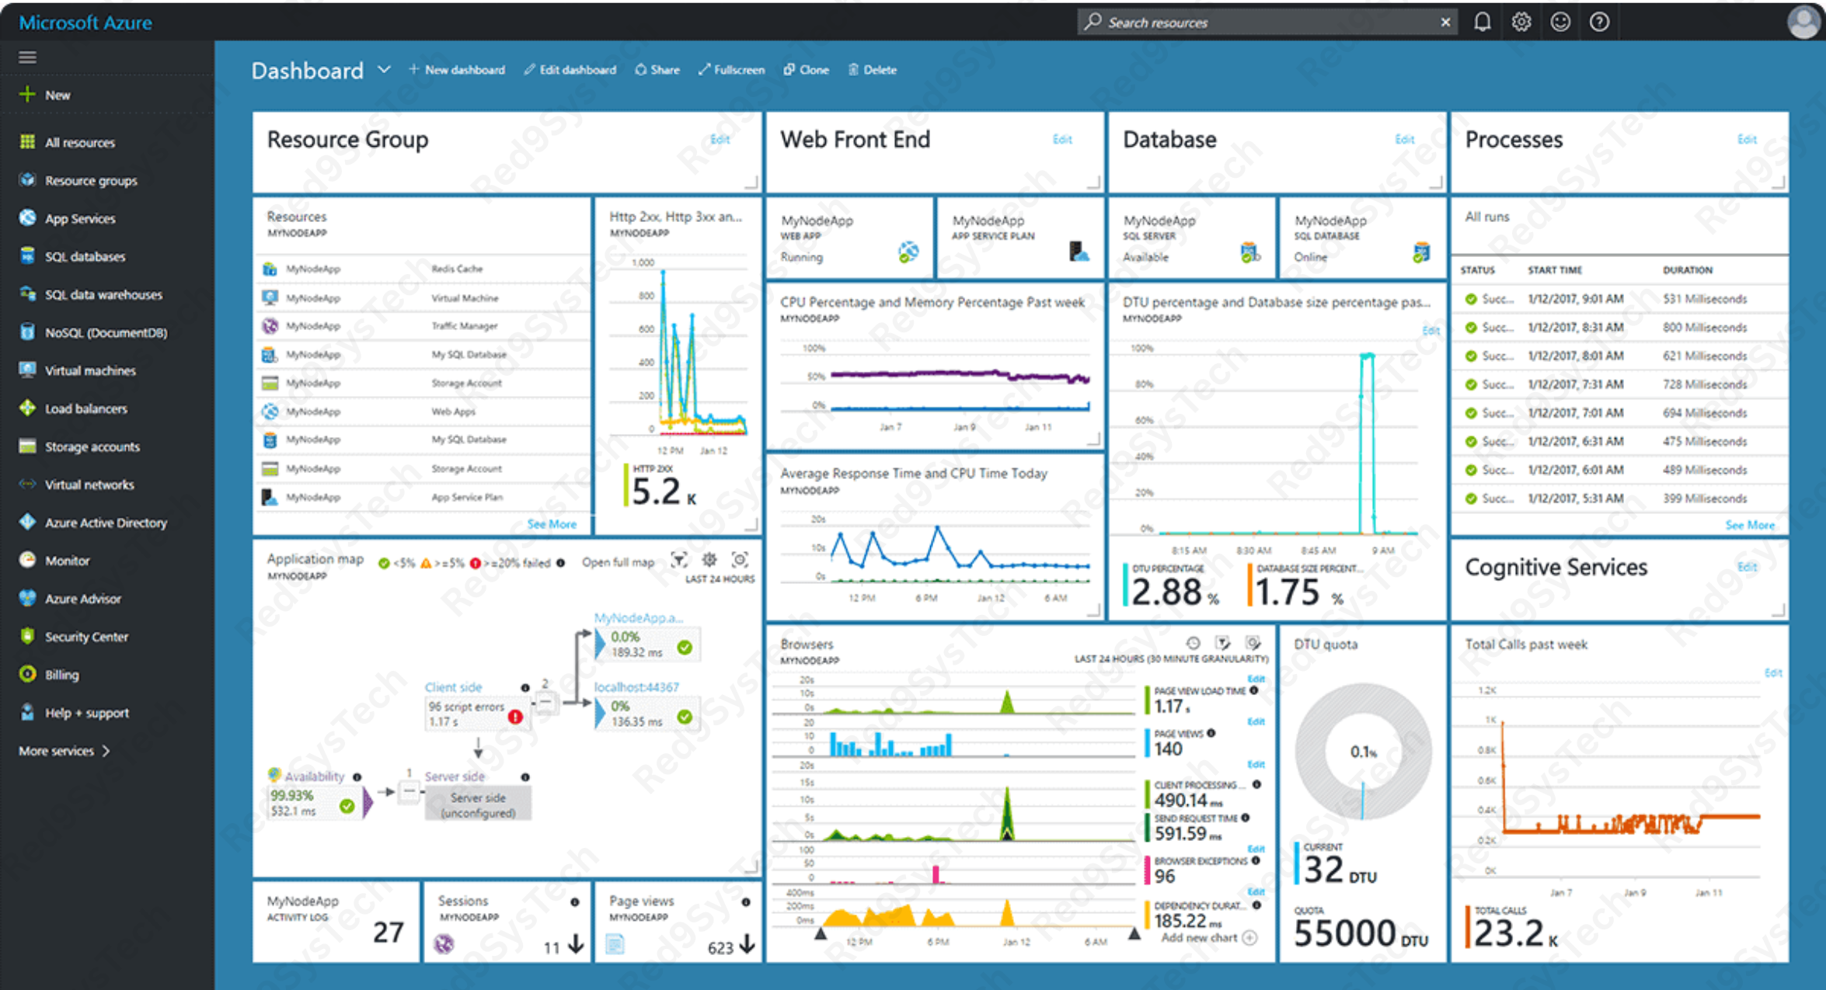The height and width of the screenshot is (990, 1826).
Task: Expand the Dashboard selector dropdown arrow
Action: [x=384, y=69]
